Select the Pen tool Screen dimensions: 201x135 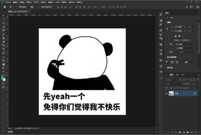[3, 53]
